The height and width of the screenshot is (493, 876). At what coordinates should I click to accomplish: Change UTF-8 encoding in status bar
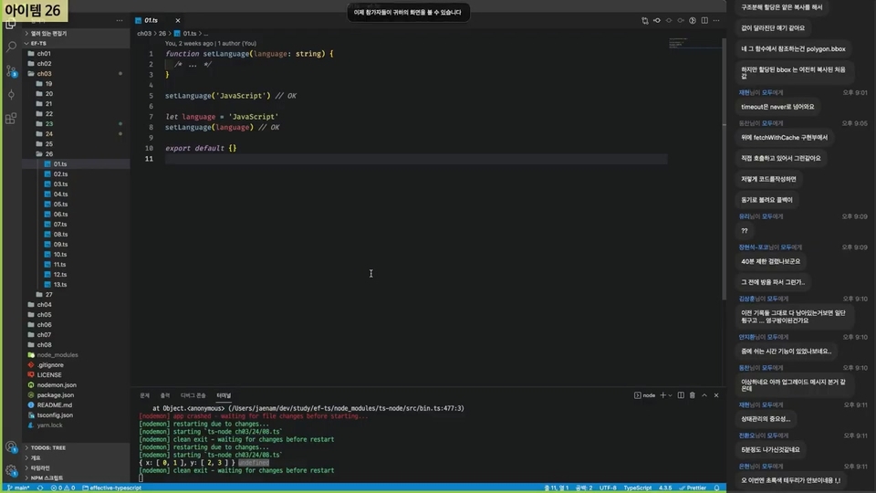[x=608, y=488]
